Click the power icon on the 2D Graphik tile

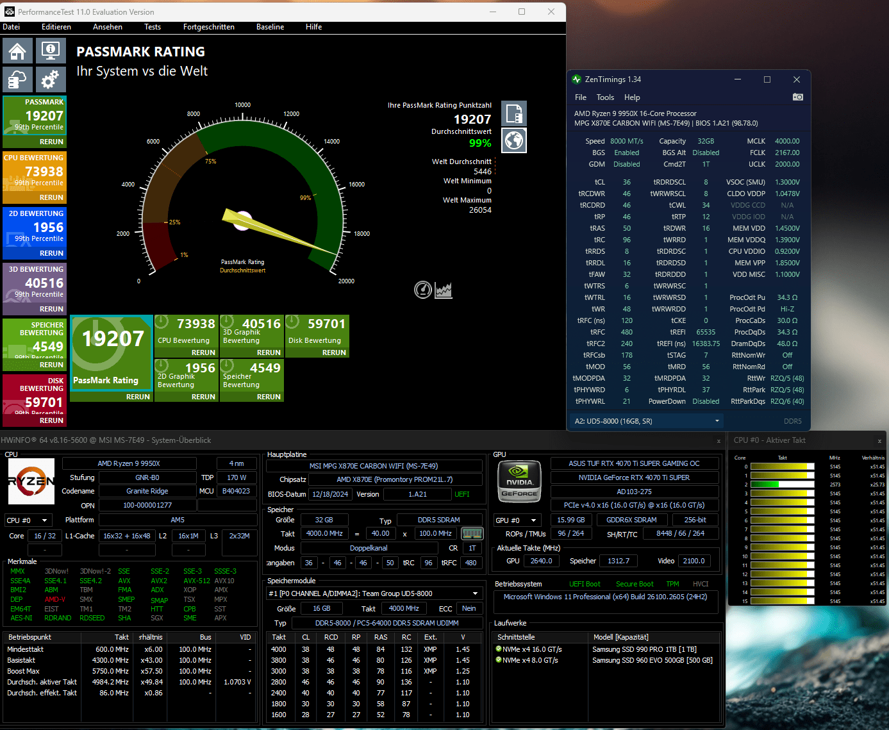(x=162, y=366)
